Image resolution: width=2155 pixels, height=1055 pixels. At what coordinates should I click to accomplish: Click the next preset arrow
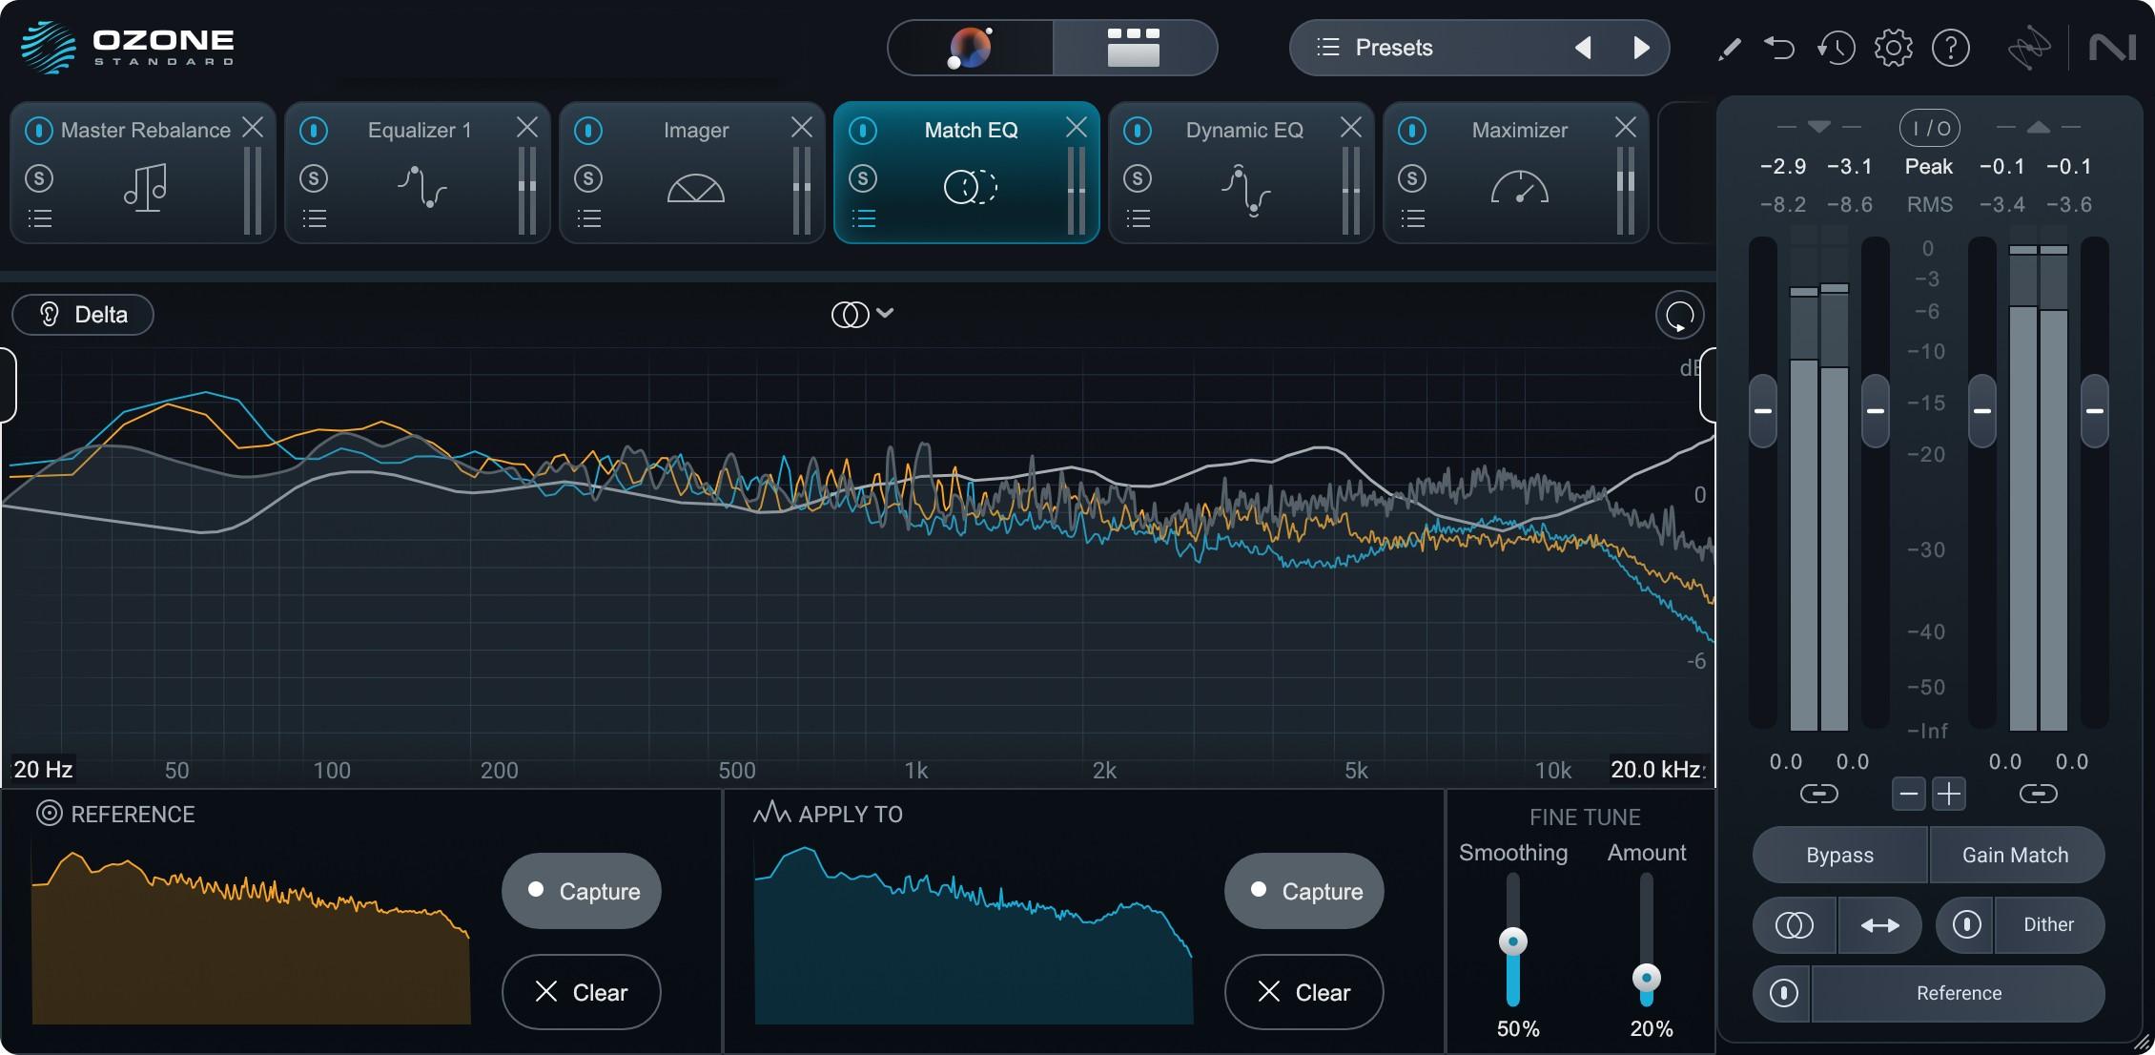click(x=1642, y=47)
